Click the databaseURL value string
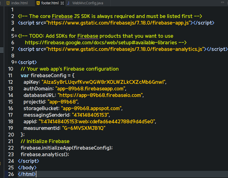The image size is (228, 178). coord(100,95)
